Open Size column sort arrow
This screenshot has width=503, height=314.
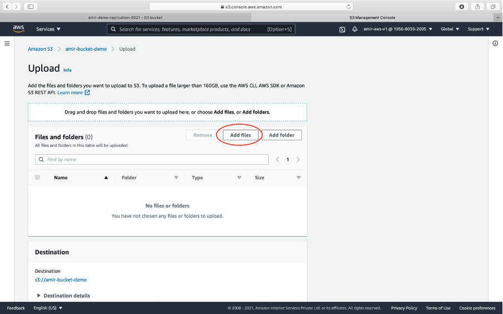299,178
